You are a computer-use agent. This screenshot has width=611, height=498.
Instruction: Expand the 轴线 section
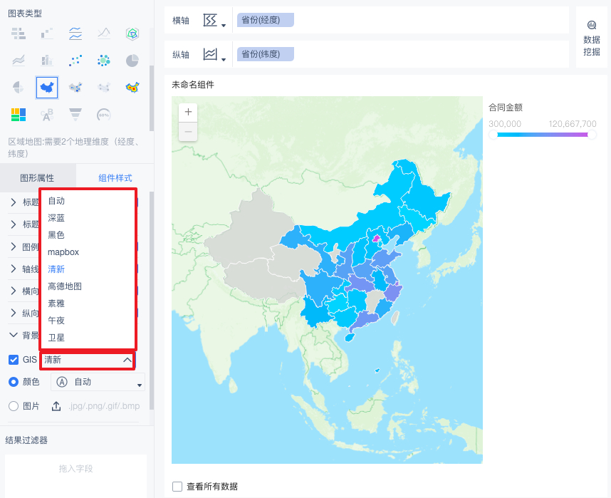14,269
